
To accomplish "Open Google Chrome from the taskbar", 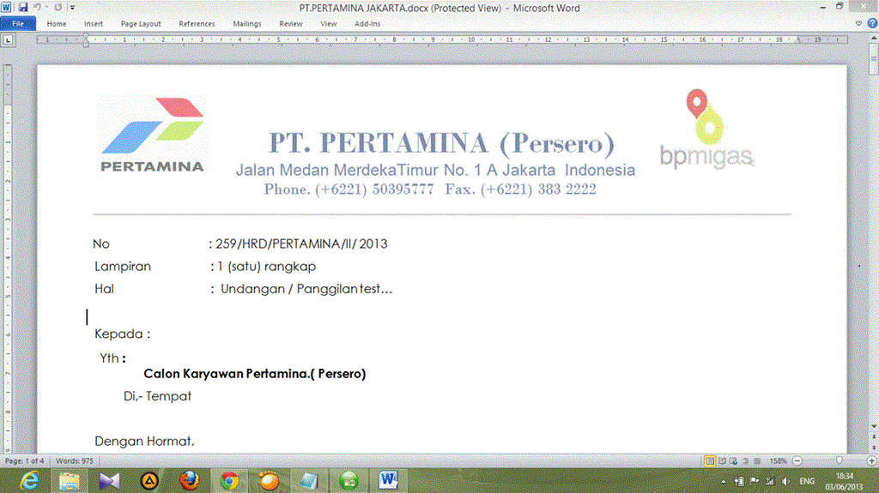I will pos(228,481).
